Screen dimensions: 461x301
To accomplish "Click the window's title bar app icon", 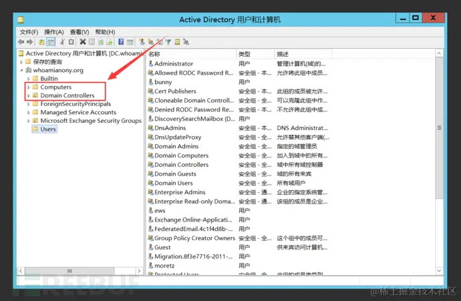I will 21,19.
